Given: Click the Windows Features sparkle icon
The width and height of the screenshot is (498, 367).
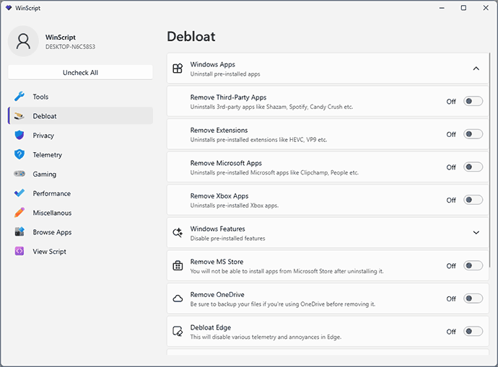Looking at the screenshot, I should tap(178, 232).
